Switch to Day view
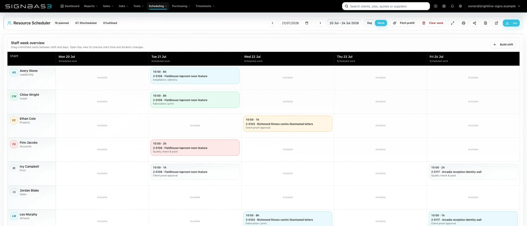This screenshot has width=527, height=226. point(370,23)
